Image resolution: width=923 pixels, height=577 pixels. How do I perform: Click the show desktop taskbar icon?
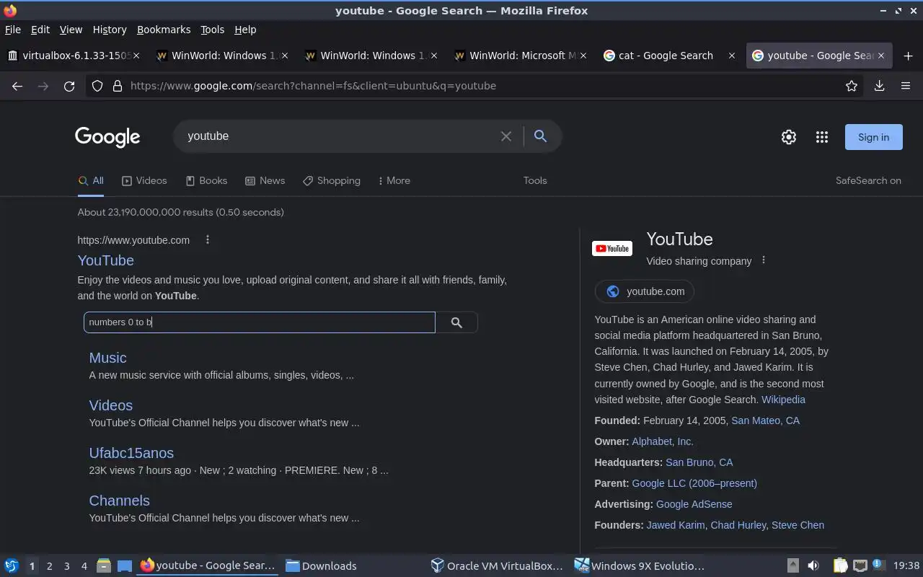coord(125,566)
